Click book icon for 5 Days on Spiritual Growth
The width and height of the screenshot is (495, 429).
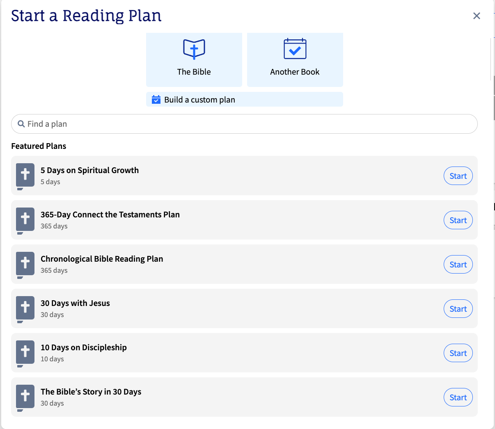pyautogui.click(x=25, y=176)
